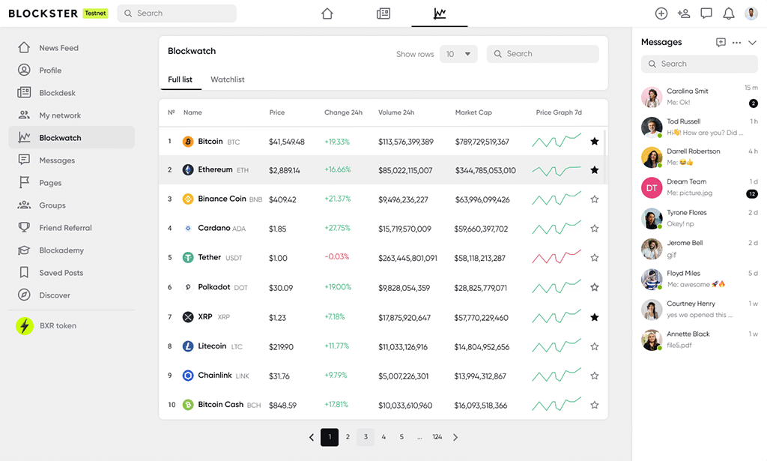Viewport: 767px width, 461px height.
Task: Open the home icon in the top navigation
Action: coord(327,13)
